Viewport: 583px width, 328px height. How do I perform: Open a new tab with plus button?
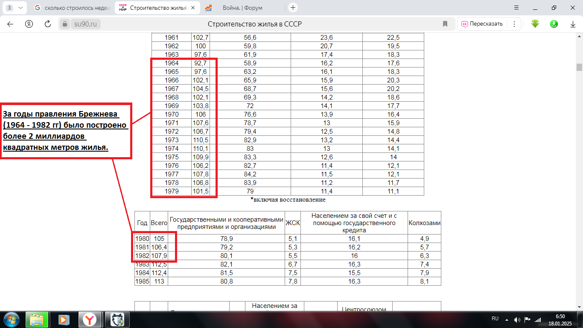tap(293, 8)
